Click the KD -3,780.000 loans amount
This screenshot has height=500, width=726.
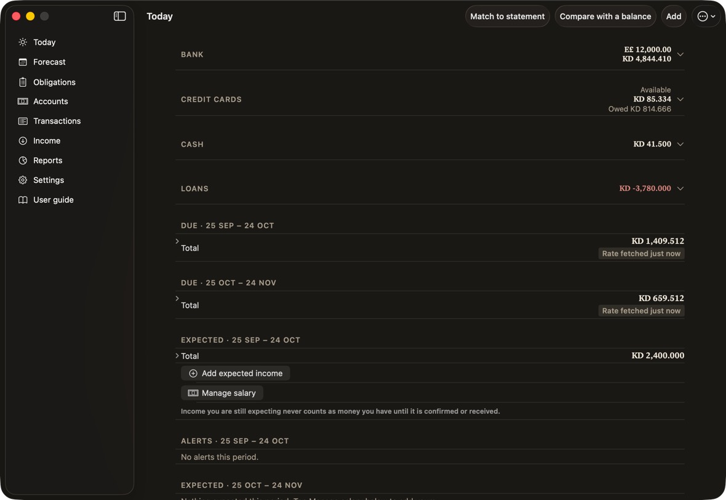click(645, 188)
